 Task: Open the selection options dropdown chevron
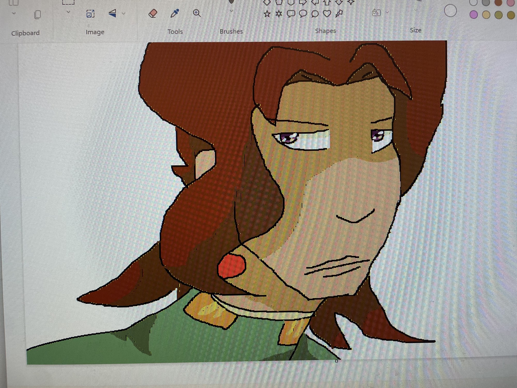click(68, 12)
